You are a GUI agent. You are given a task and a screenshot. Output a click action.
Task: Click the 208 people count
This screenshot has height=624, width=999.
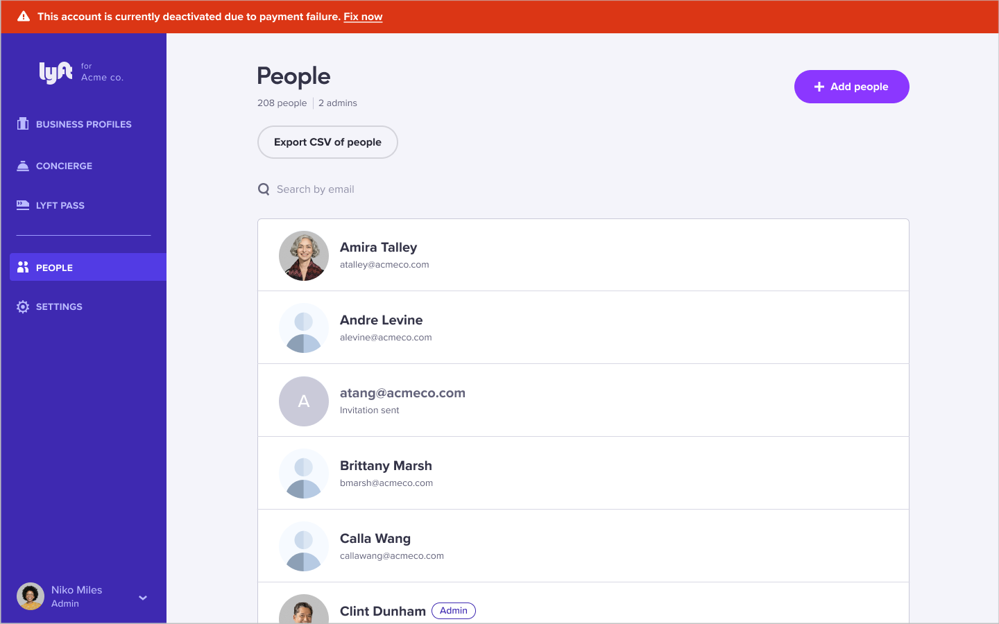[282, 103]
